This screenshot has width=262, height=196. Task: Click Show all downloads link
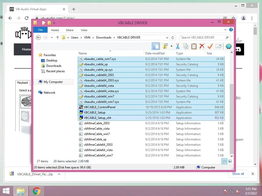238,174
